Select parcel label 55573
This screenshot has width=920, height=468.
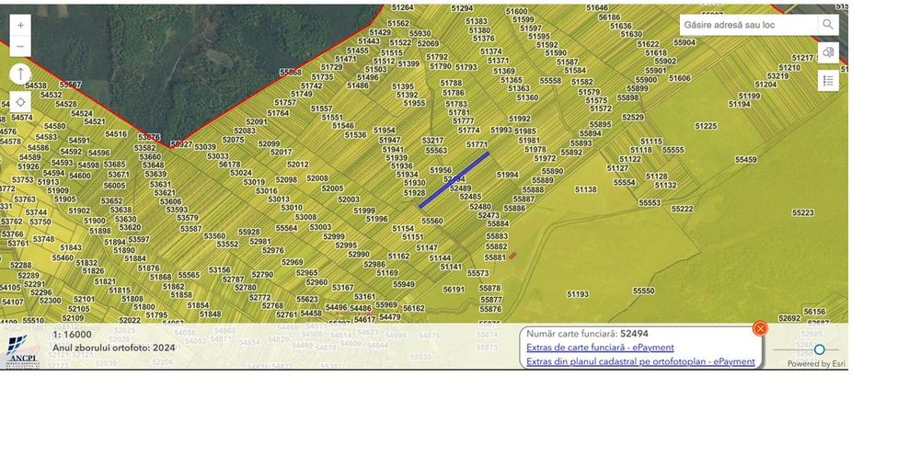[477, 273]
